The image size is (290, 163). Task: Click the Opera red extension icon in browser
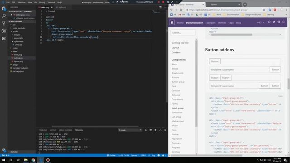click(x=275, y=10)
